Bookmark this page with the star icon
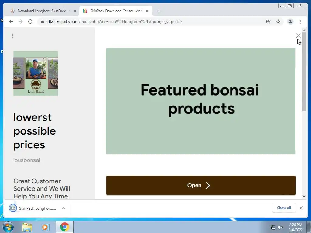Viewport: 311px width, 233px height. point(278,22)
